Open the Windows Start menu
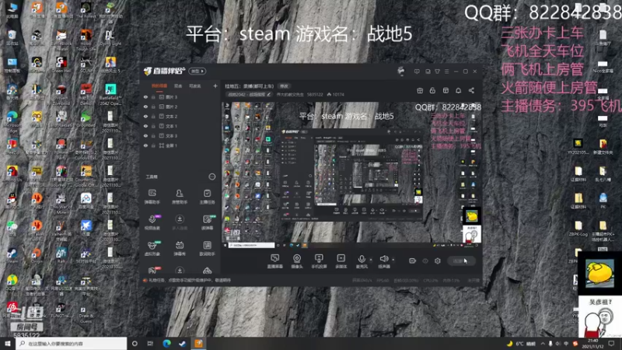Screen dimensions: 622x350 click(8, 343)
